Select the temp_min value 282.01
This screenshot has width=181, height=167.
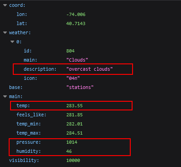coord(75,124)
